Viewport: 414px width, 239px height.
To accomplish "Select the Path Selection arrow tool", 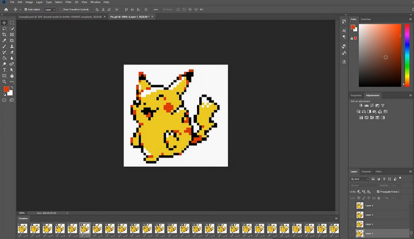I will point(12,70).
